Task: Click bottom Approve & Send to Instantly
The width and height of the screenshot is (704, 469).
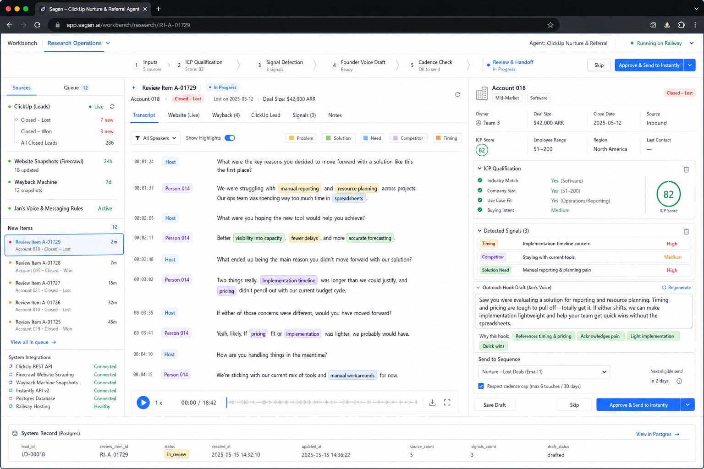Action: [638, 405]
